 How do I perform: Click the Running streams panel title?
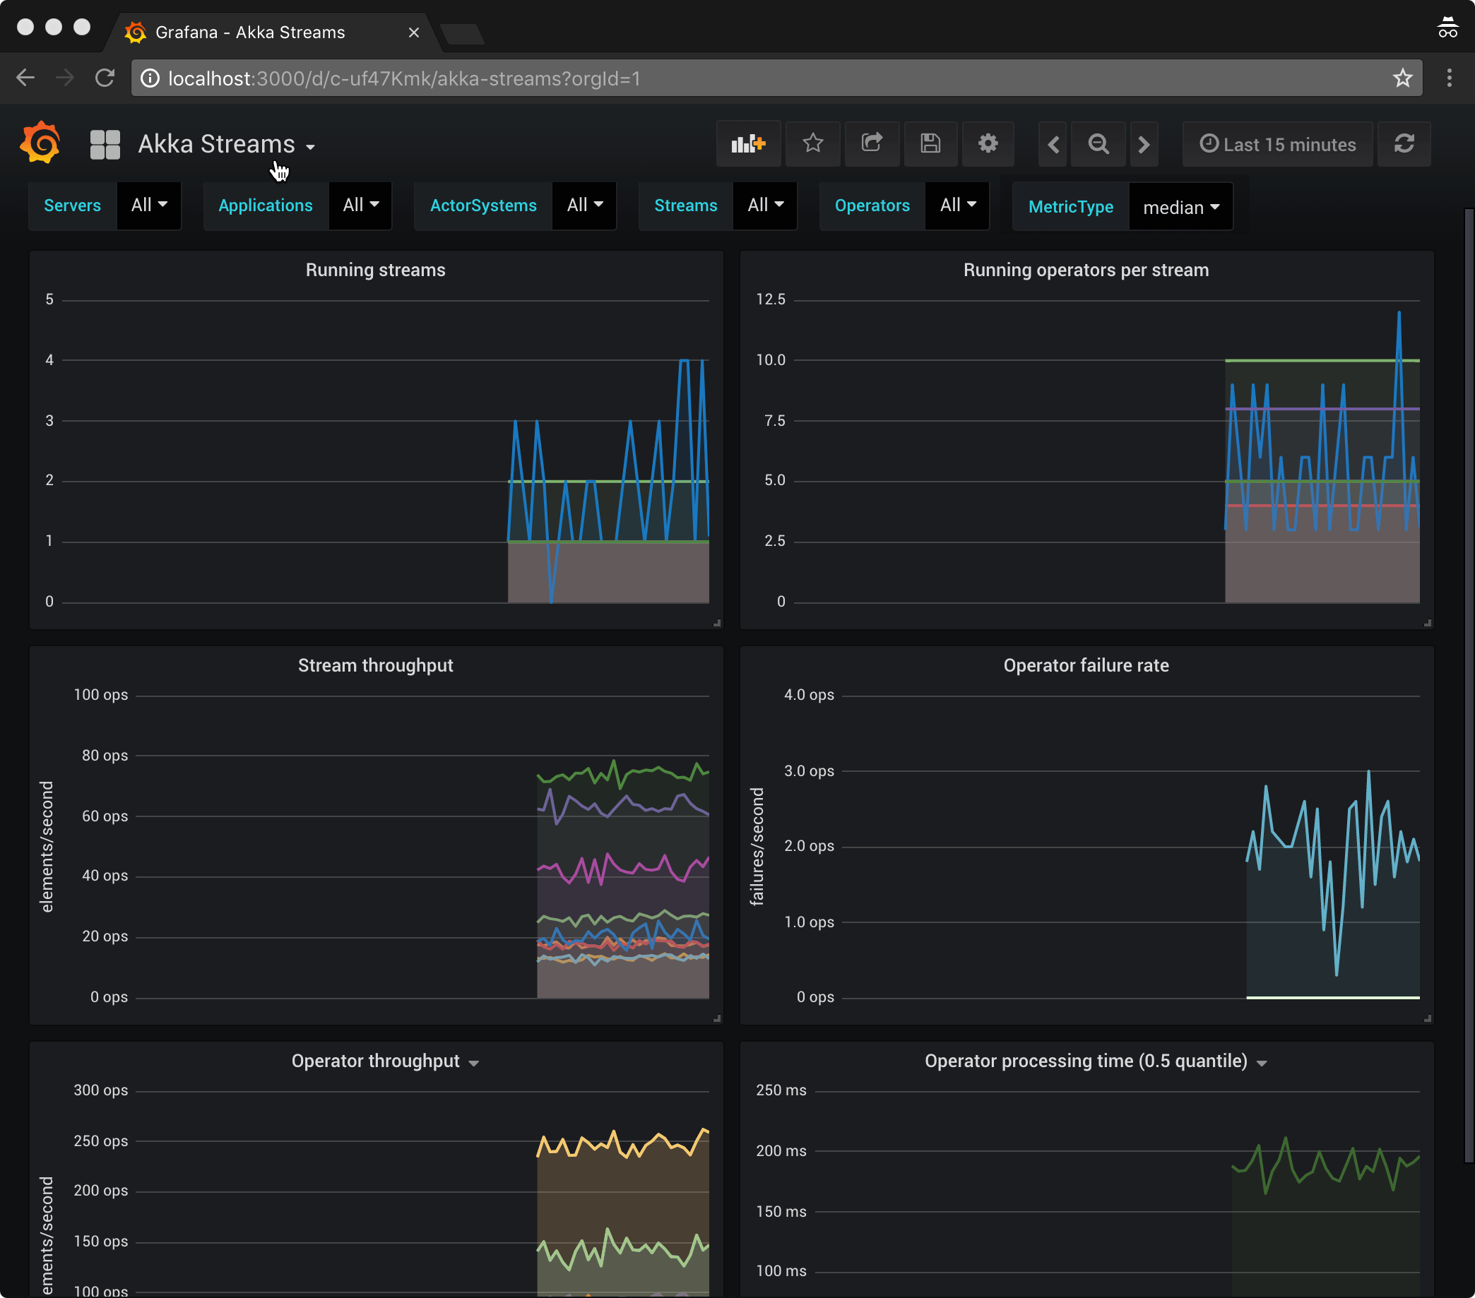pyautogui.click(x=375, y=270)
